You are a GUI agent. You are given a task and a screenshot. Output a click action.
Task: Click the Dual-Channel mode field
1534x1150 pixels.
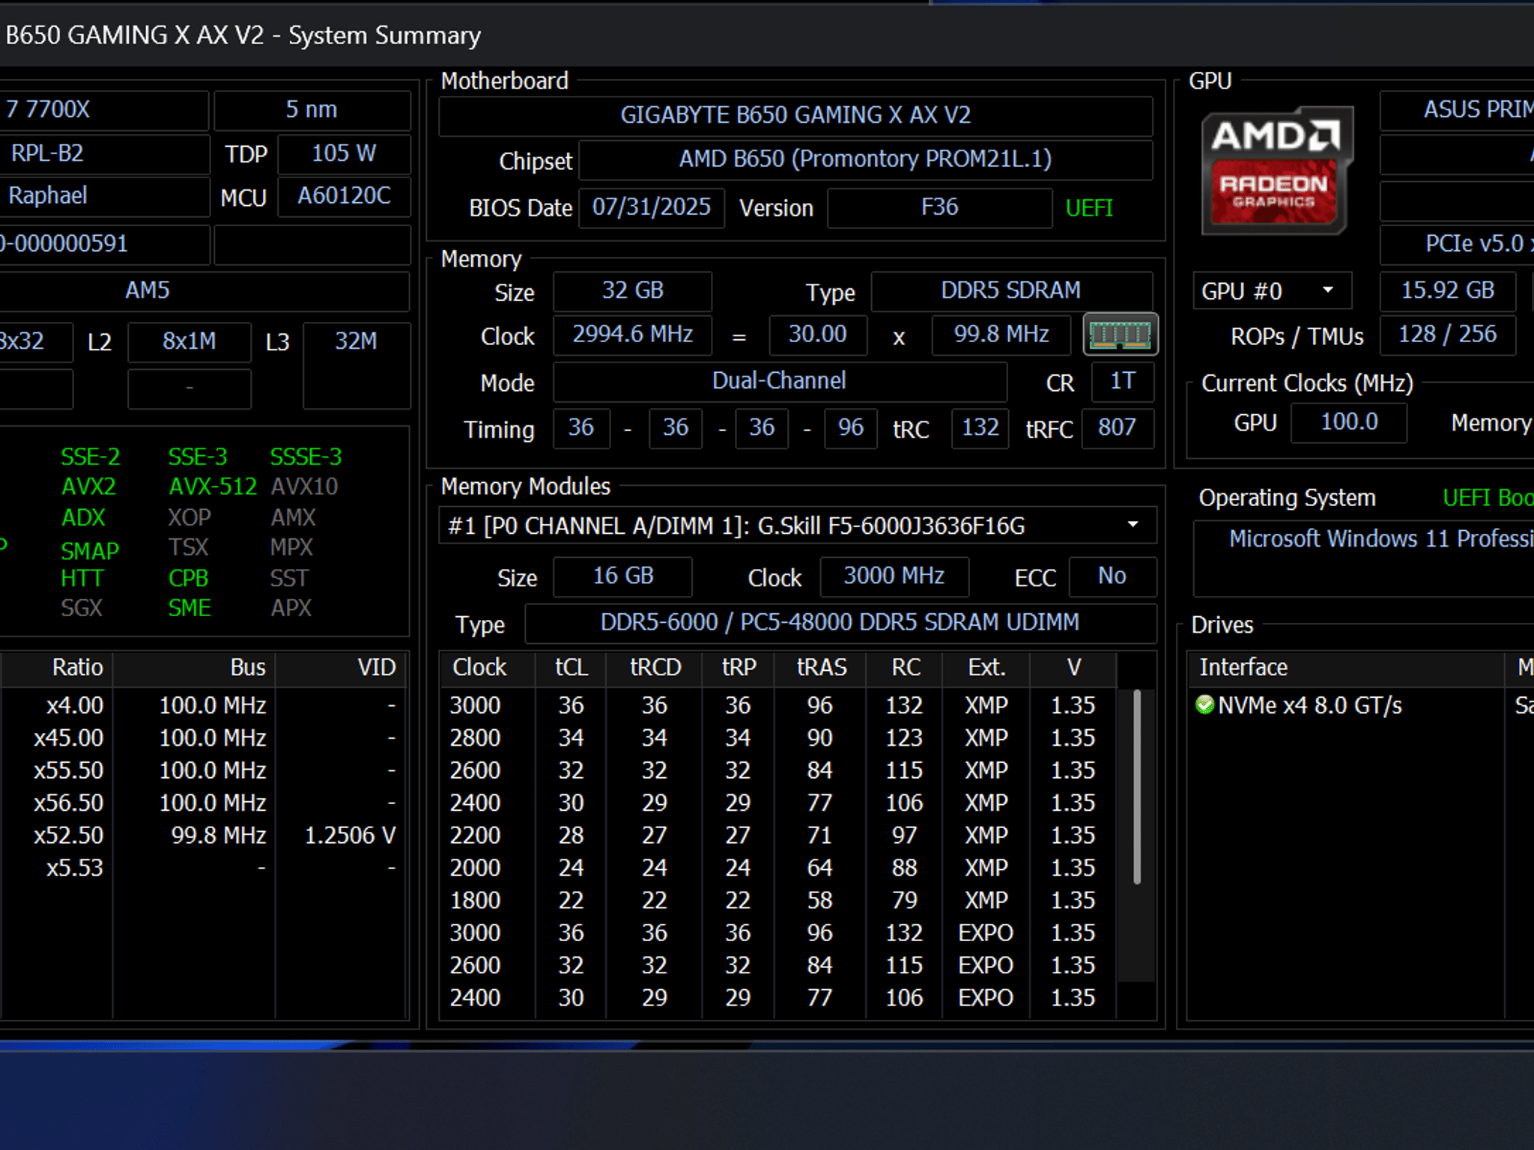(779, 381)
